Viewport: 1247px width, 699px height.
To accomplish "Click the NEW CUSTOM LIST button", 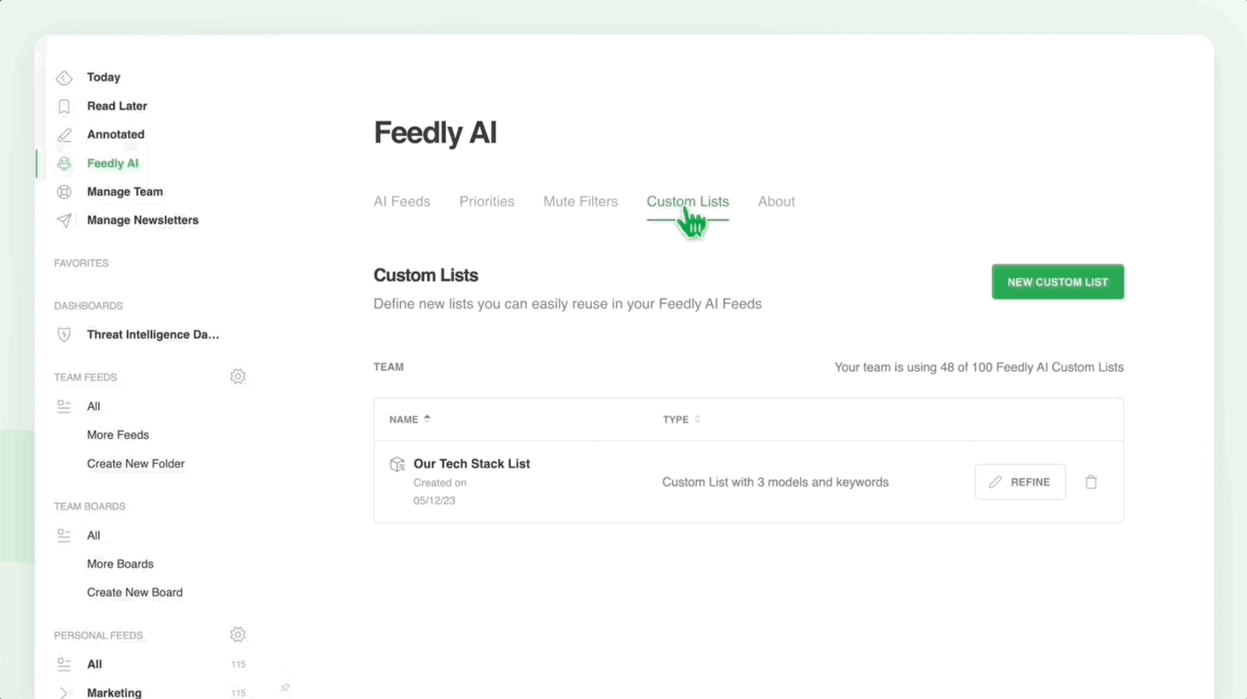I will 1057,282.
